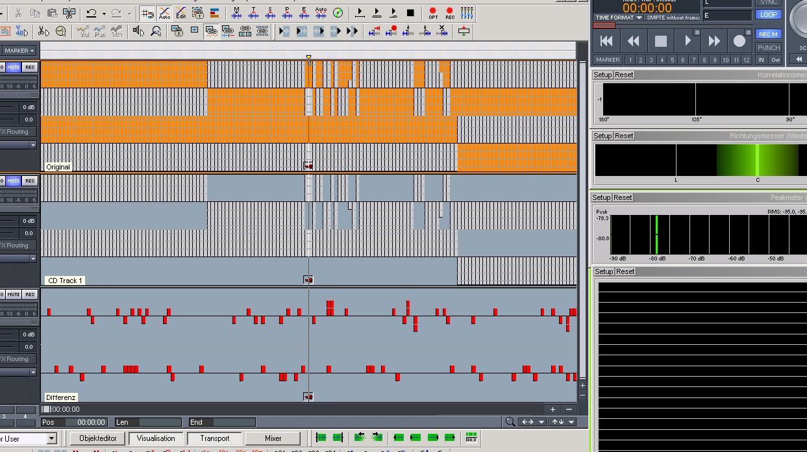Select the scrub speaker mouse mode
The width and height of the screenshot is (807, 452).
point(138,31)
